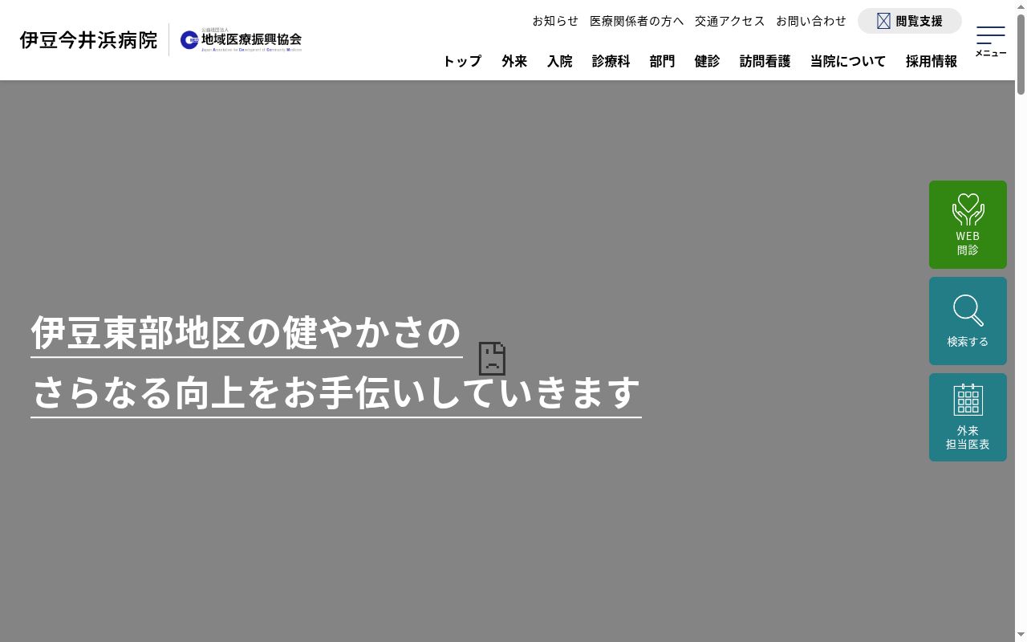Open the 外来担当医表 calendar button
Image resolution: width=1027 pixels, height=642 pixels.
click(968, 417)
